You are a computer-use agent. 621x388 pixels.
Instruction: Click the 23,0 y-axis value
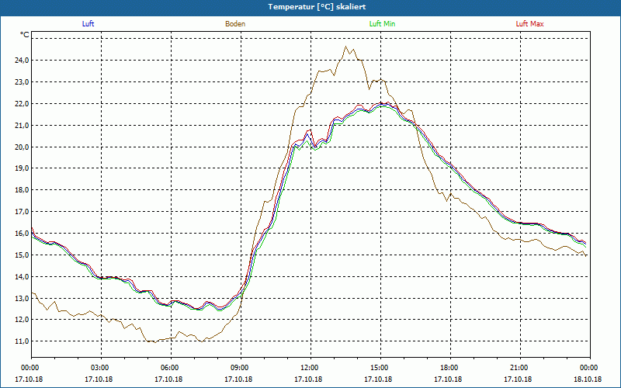[22, 82]
